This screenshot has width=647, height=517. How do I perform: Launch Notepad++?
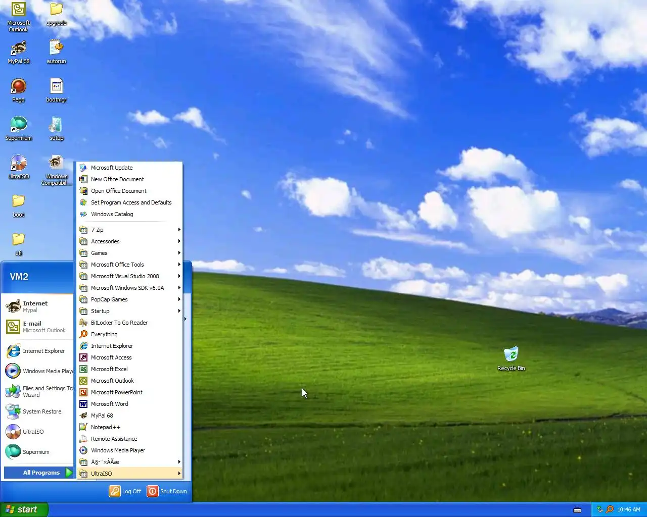tap(129, 427)
